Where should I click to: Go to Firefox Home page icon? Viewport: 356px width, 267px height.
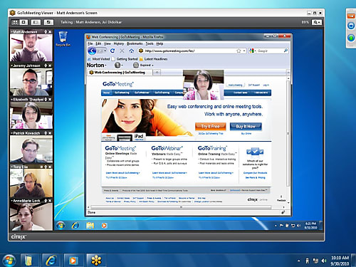click(132, 51)
